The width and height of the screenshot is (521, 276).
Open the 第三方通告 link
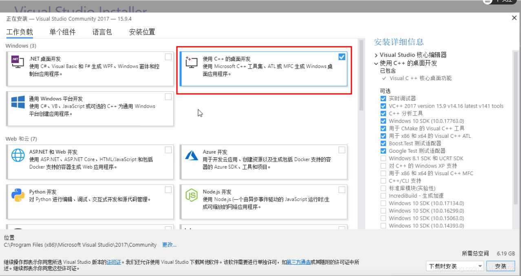point(298,262)
